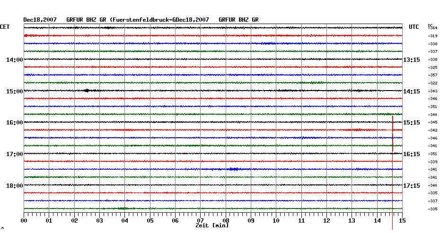Click the red vertical time cursor line
This screenshot has height=233, width=440.
point(392,172)
